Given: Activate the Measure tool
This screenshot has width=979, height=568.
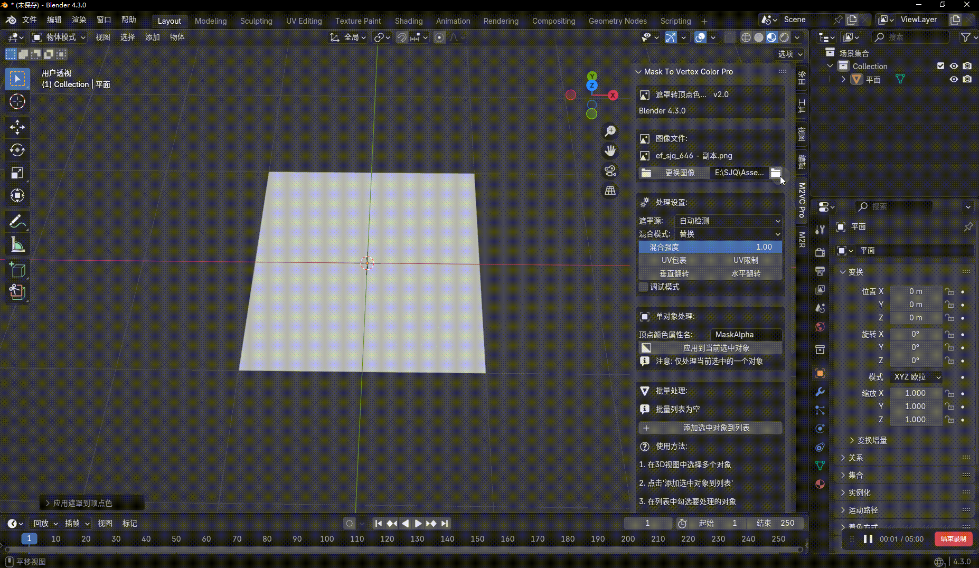Looking at the screenshot, I should pos(17,244).
